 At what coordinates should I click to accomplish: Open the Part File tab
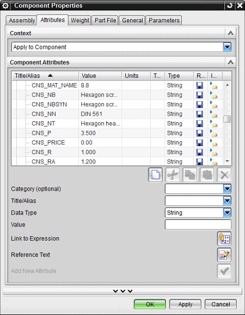coord(105,20)
